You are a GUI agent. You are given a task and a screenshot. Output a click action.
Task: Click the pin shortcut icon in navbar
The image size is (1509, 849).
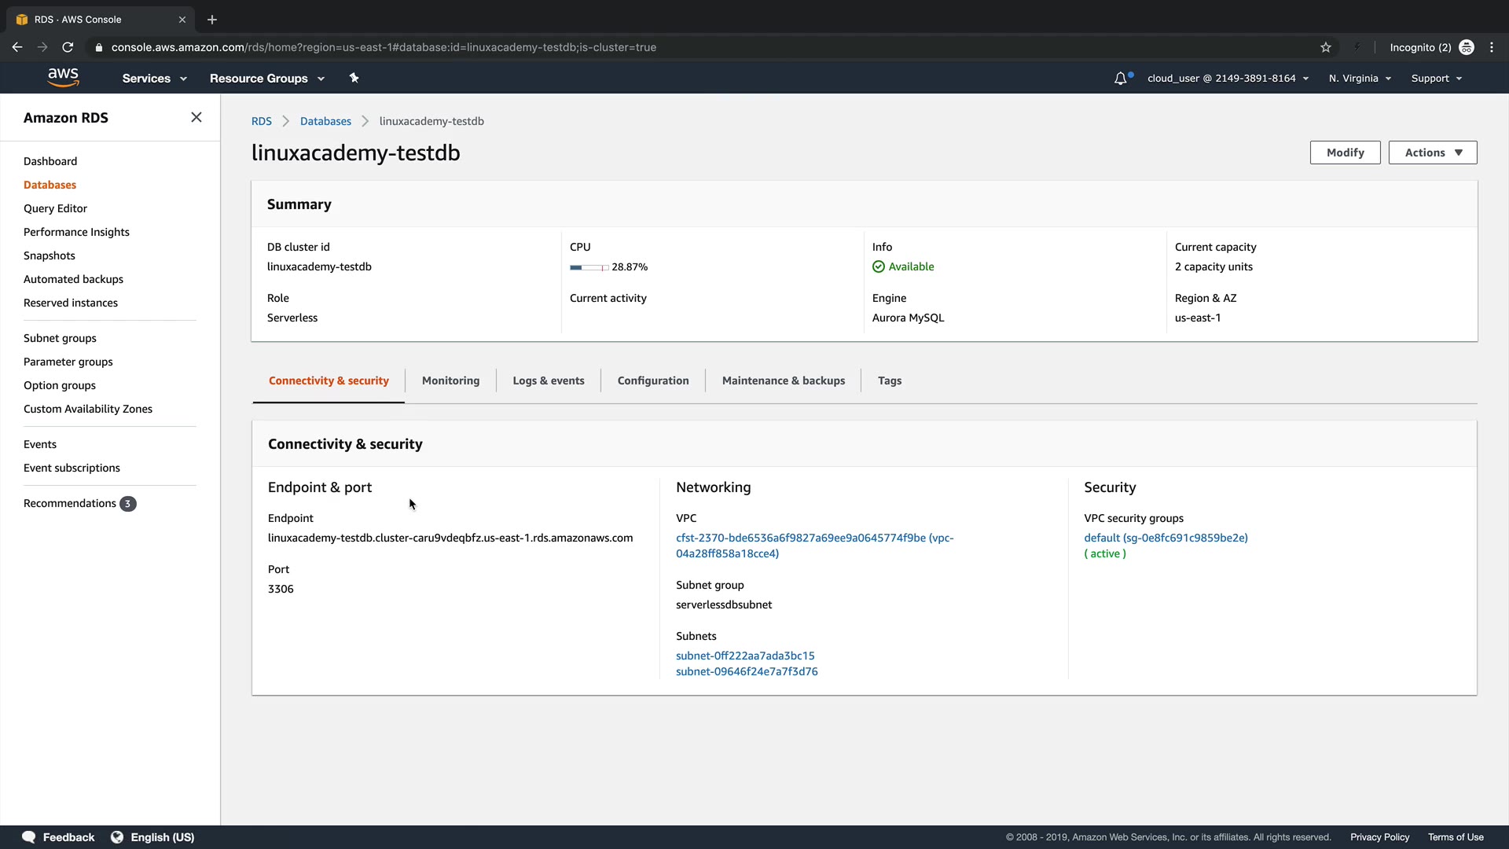click(x=354, y=78)
